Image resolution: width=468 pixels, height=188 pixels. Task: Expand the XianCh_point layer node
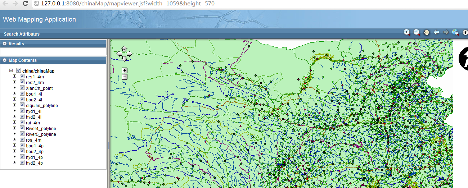(x=15, y=88)
